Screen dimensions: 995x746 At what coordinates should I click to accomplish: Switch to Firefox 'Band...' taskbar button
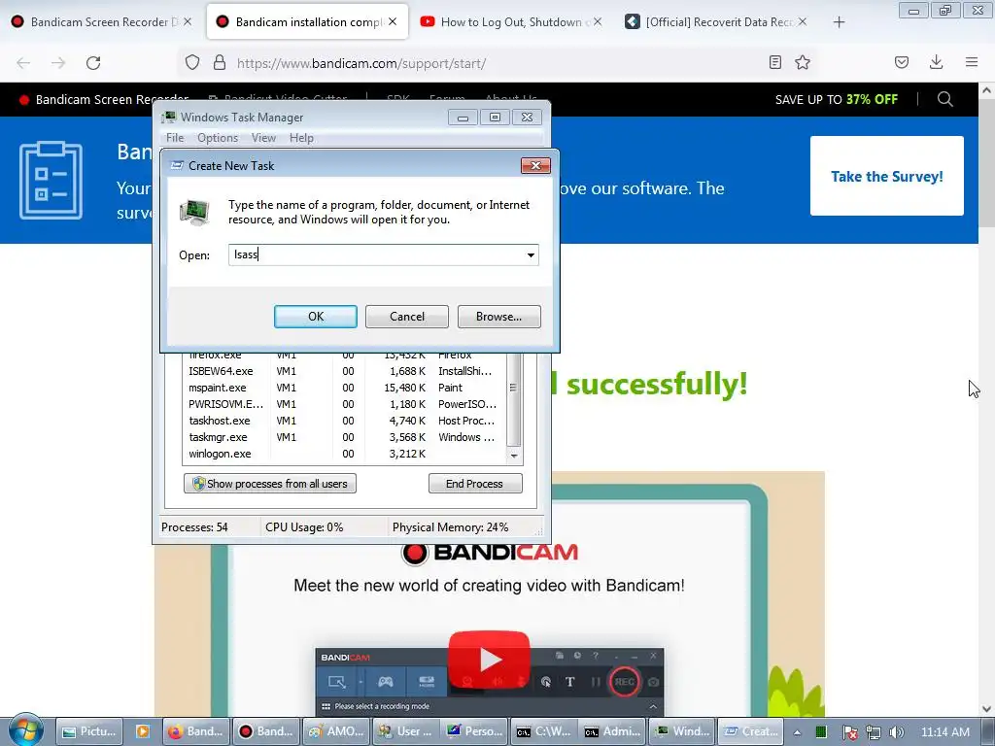tap(195, 731)
